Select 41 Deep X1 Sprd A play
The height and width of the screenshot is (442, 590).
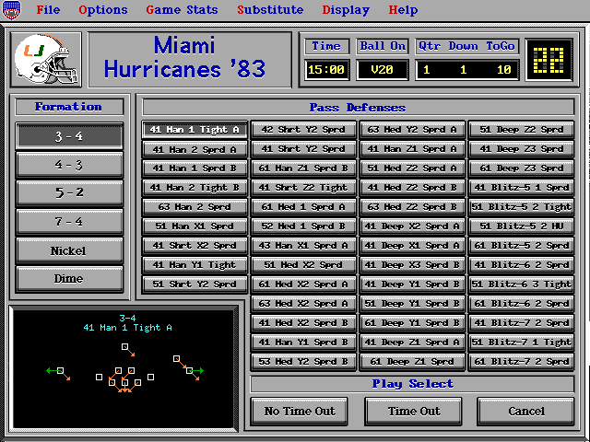[412, 246]
